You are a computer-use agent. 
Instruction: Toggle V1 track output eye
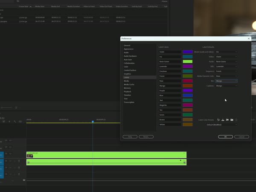[10, 154]
